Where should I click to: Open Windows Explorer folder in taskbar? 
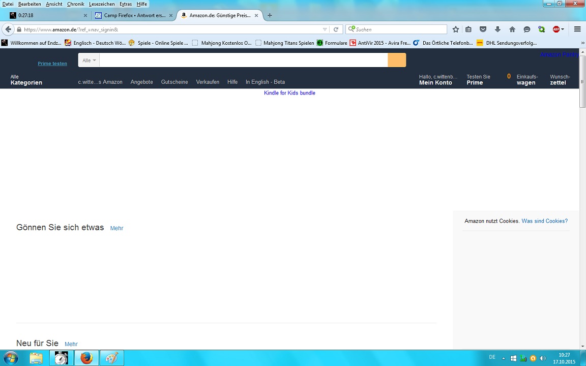click(36, 358)
